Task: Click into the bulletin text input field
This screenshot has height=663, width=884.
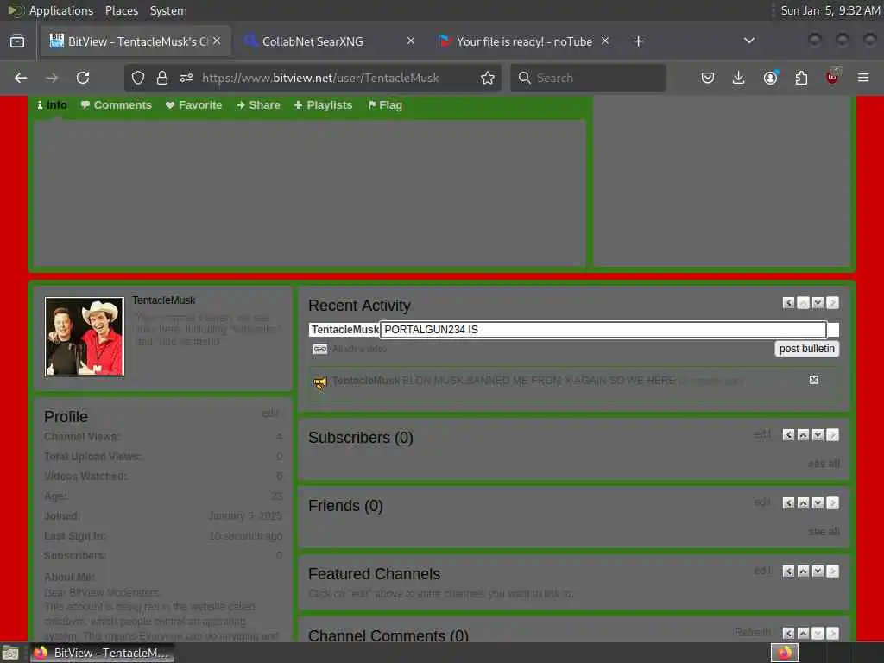Action: click(x=603, y=329)
